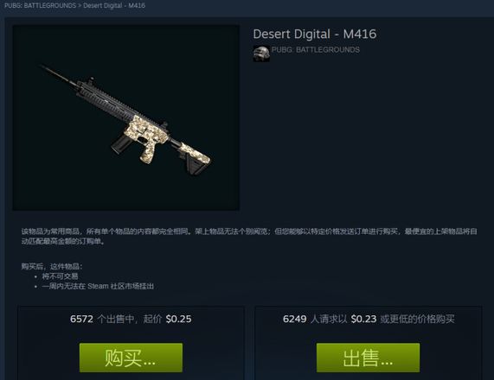Click the 购买后，这件物品 heading
Image resolution: width=494 pixels, height=380 pixels.
pos(52,267)
